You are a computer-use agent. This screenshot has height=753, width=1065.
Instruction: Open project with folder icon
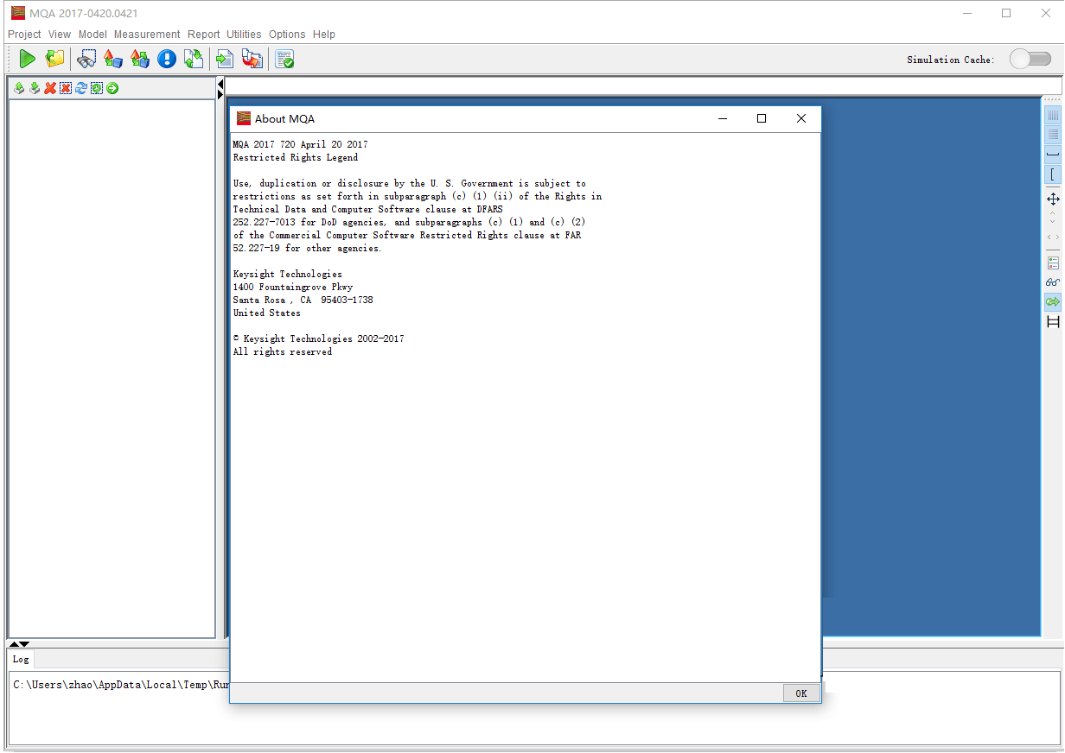55,59
